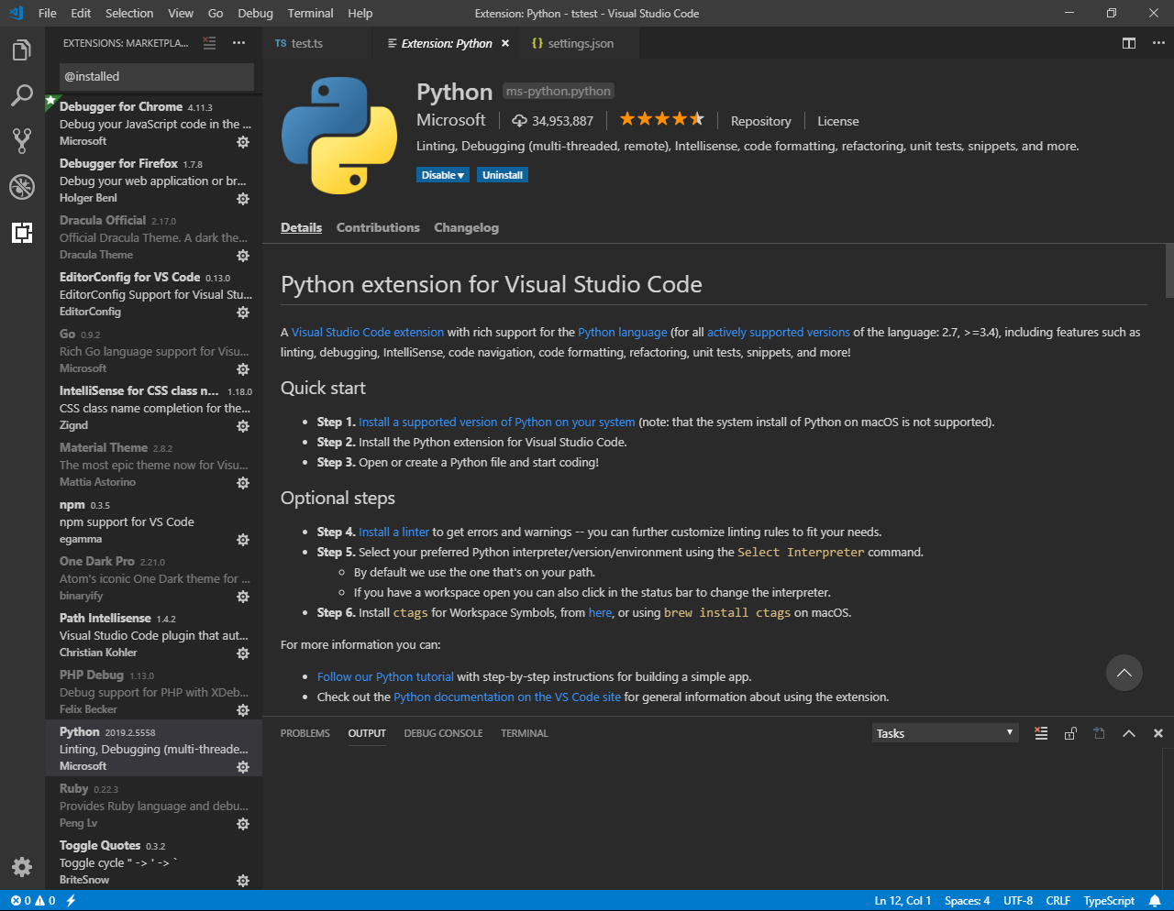Open the License link
The image size is (1174, 911).
click(838, 121)
